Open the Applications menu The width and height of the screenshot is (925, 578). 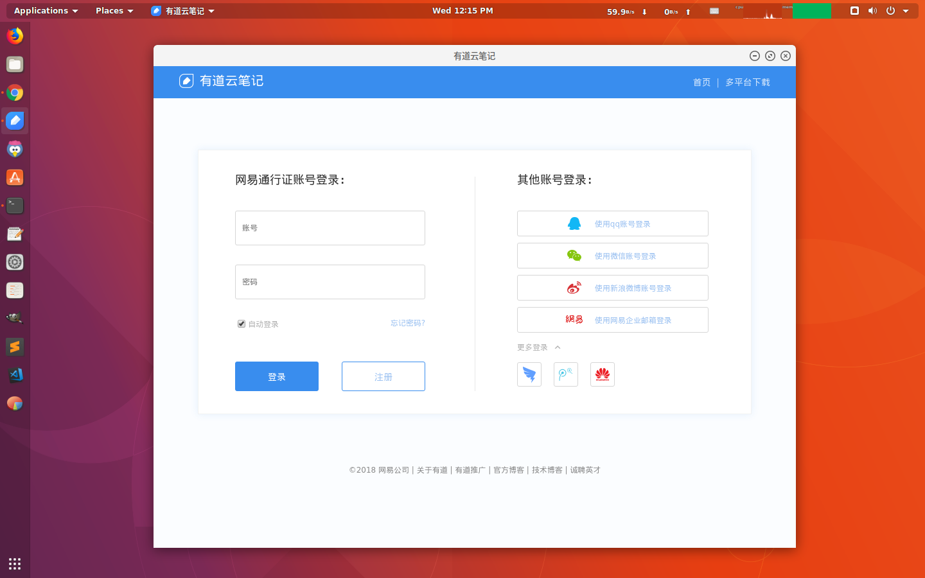[x=46, y=11]
